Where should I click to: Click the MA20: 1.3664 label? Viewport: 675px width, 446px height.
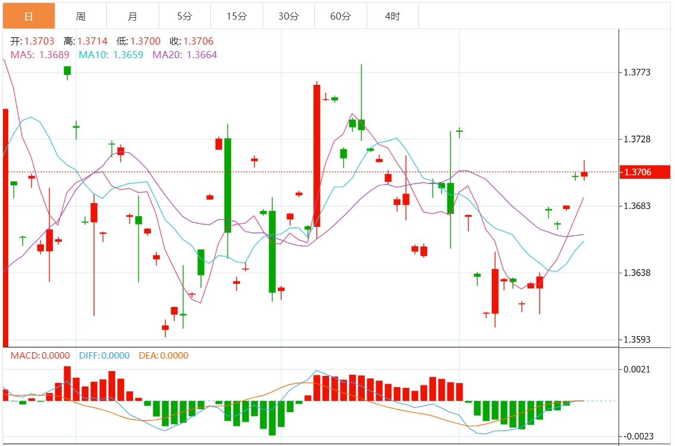[185, 55]
